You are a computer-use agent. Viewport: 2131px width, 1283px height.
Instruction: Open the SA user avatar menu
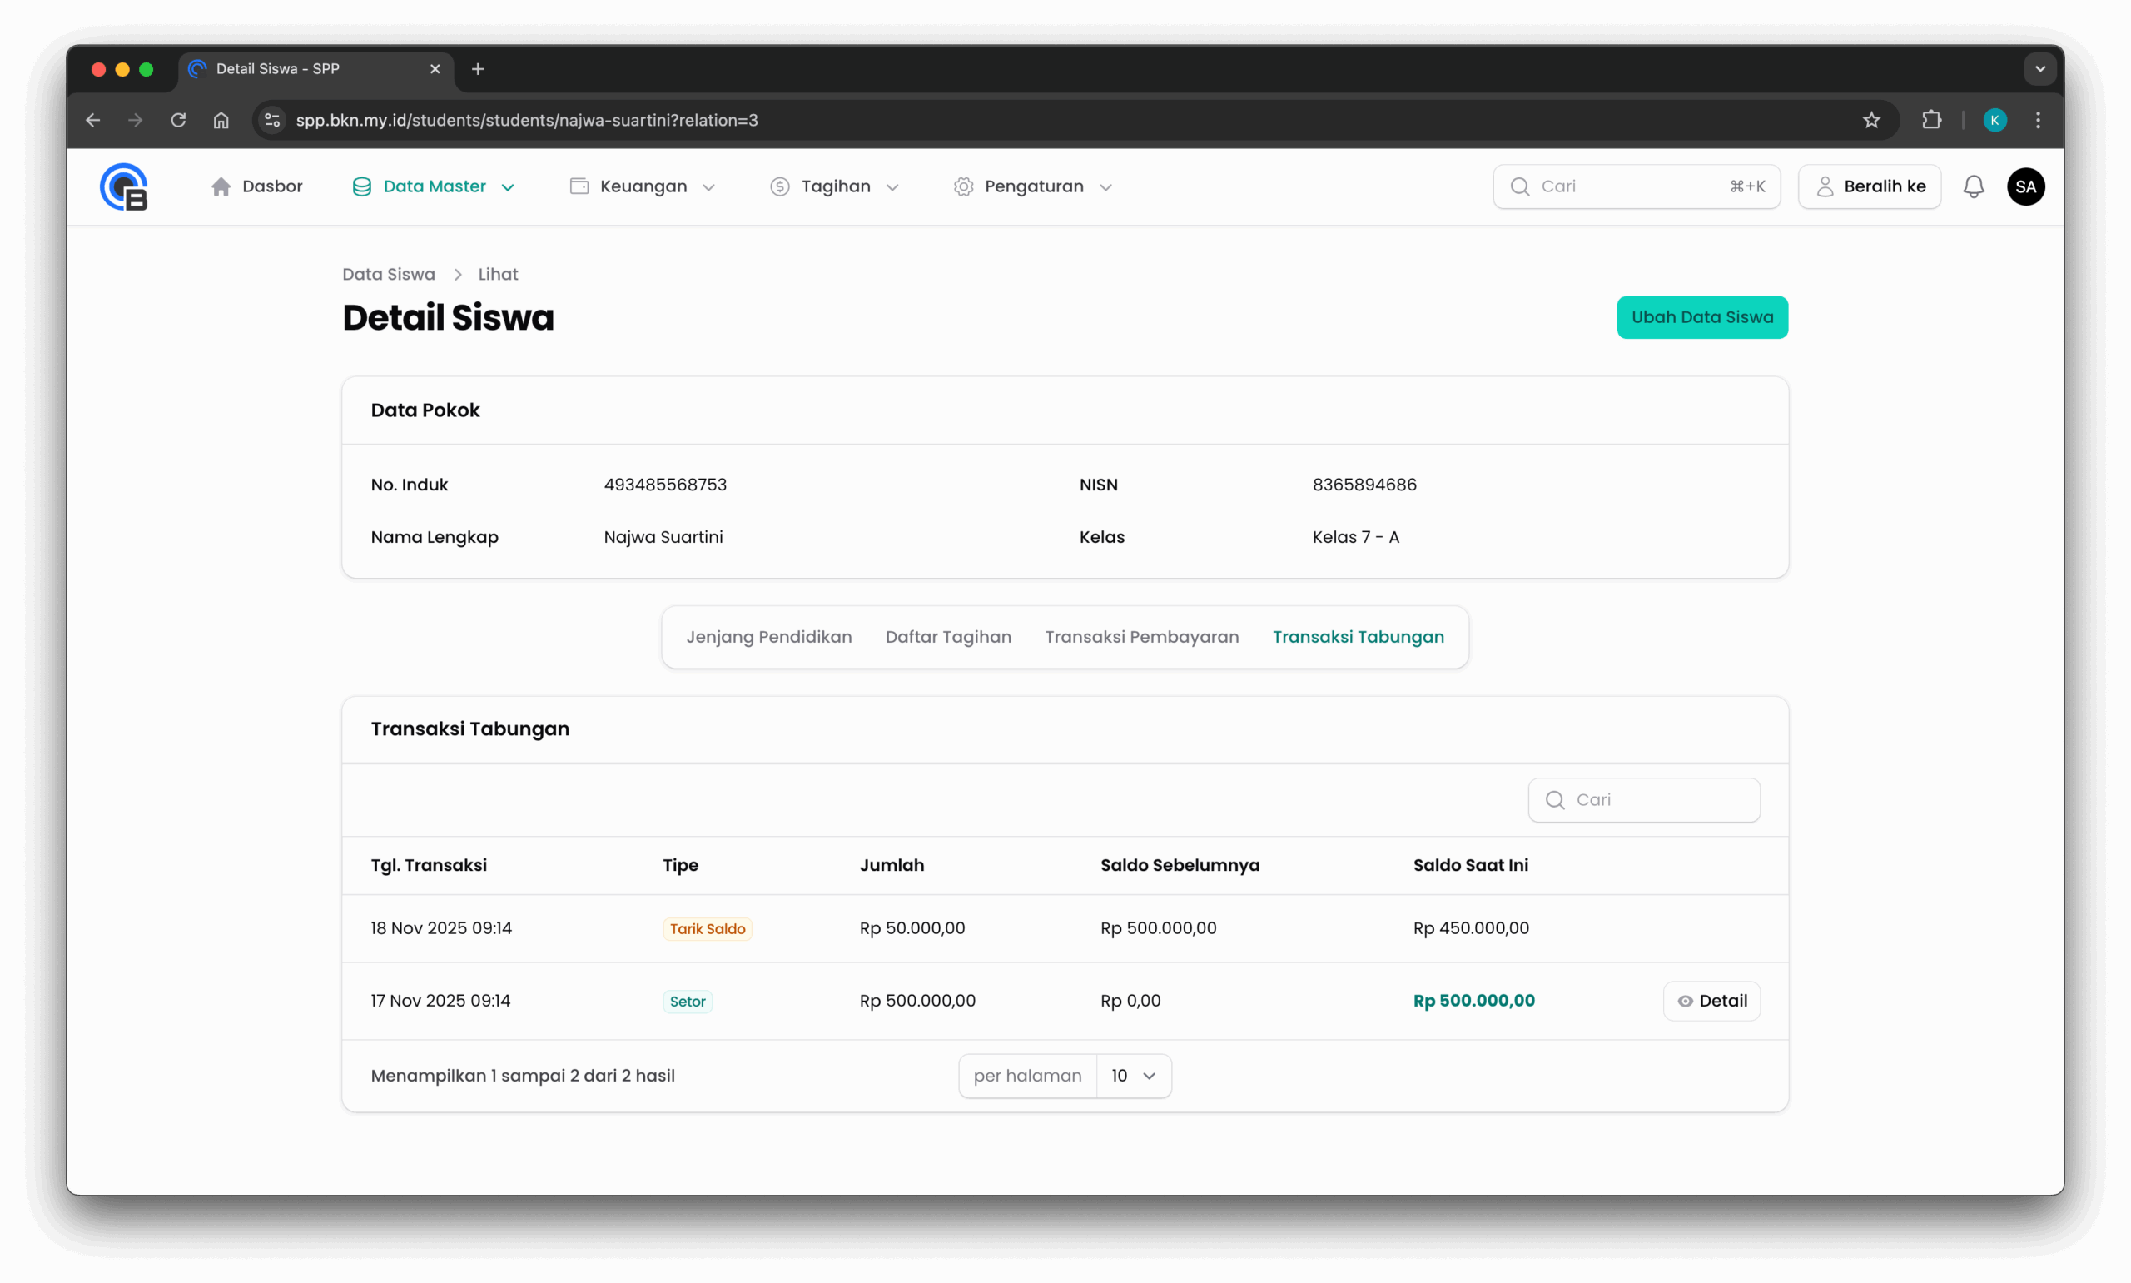[2024, 186]
